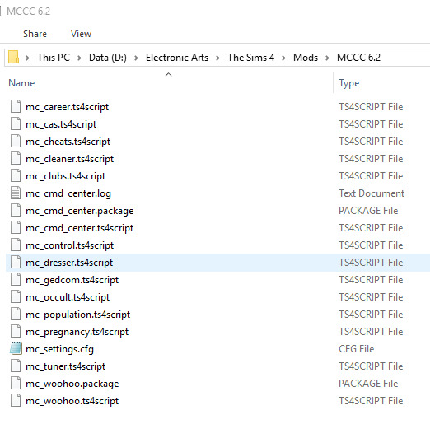The width and height of the screenshot is (430, 424).
Task: Select file name mc_cas.ts4script
Action: click(x=61, y=124)
